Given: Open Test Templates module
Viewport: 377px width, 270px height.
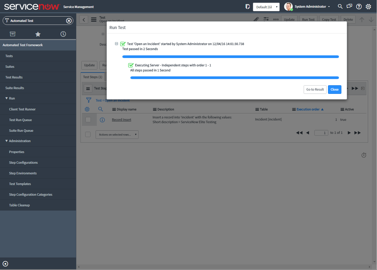Looking at the screenshot, I should (x=38, y=184).
